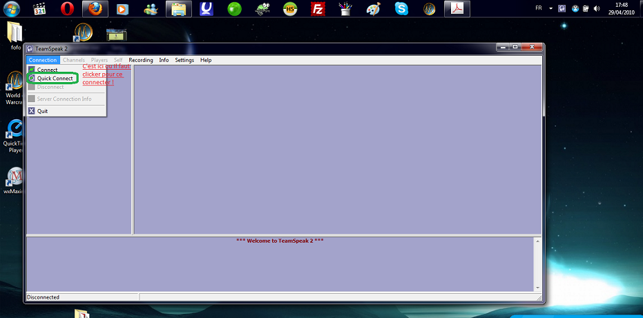Select the World Warcraft desktop shortcut
643x318 pixels.
[x=13, y=88]
